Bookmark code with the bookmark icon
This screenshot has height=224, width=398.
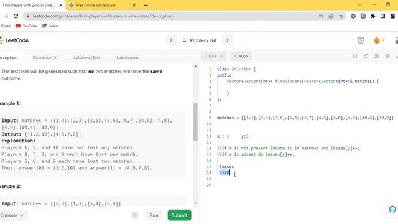355,56
